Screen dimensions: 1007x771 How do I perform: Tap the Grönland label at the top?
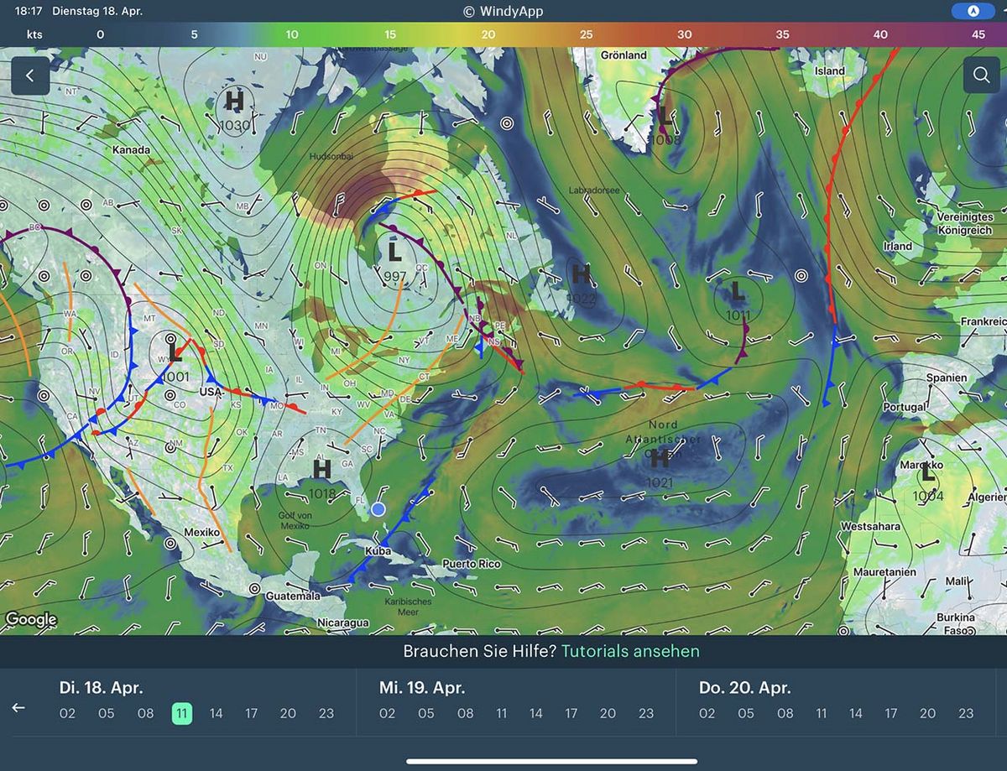[x=624, y=55]
